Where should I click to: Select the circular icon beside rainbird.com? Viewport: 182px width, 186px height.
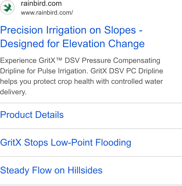(x=7, y=7)
